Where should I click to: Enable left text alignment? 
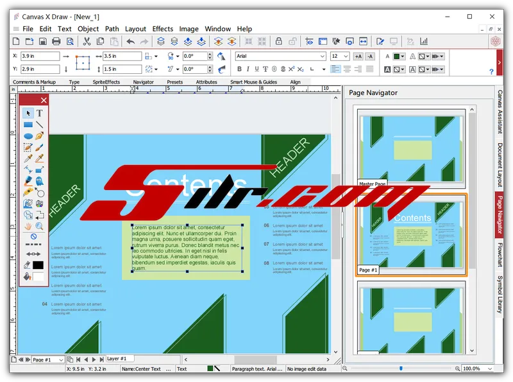[335, 69]
